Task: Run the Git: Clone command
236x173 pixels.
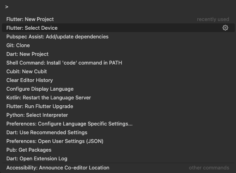Action: tap(118, 45)
